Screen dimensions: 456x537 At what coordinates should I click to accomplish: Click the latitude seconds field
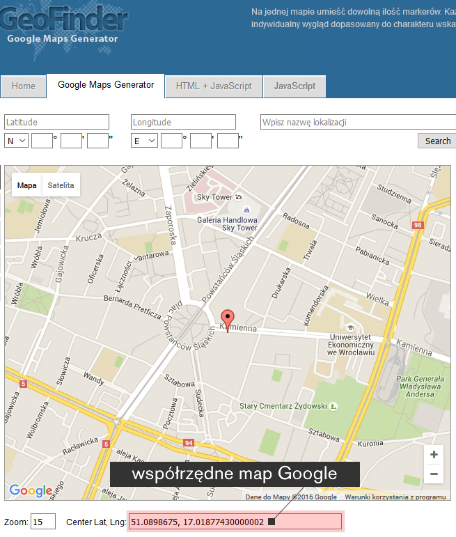coord(98,141)
